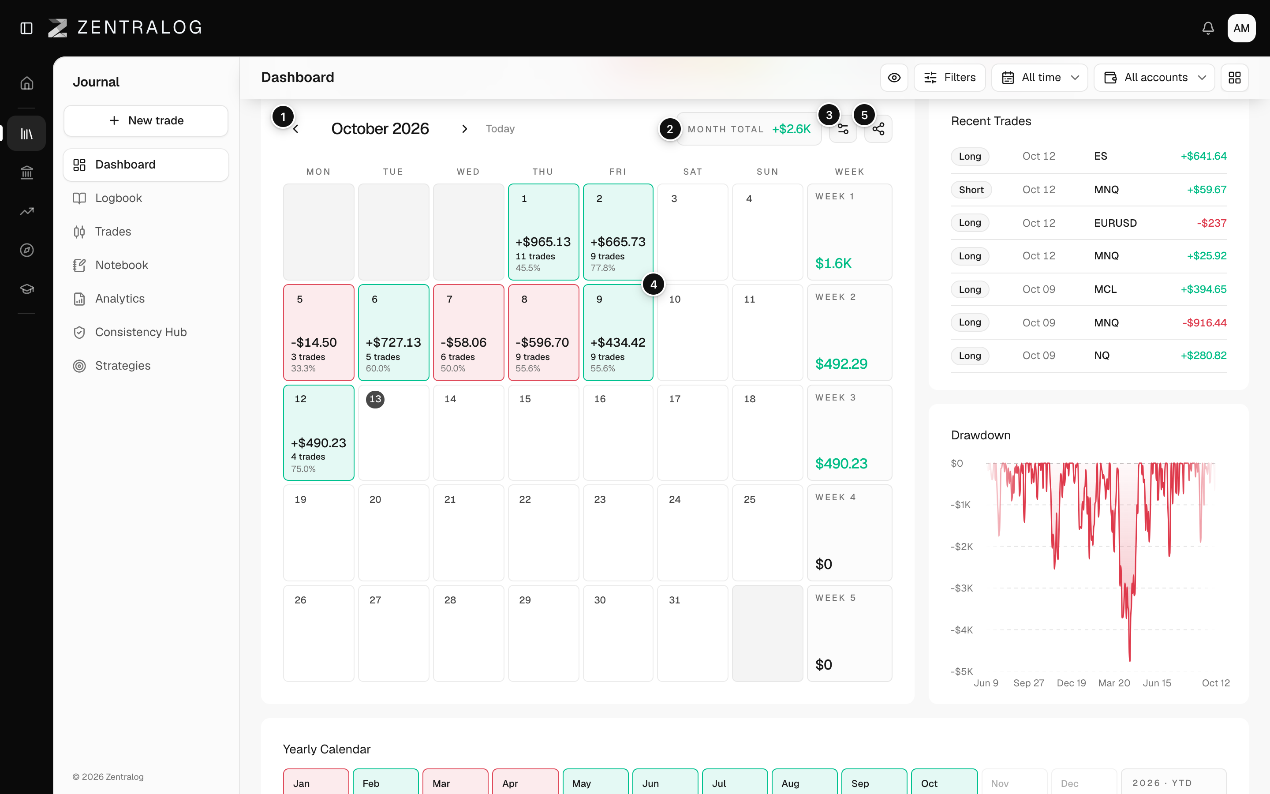The height and width of the screenshot is (794, 1270).
Task: Open Short MNQ +$59.67 trade row
Action: click(x=1088, y=190)
